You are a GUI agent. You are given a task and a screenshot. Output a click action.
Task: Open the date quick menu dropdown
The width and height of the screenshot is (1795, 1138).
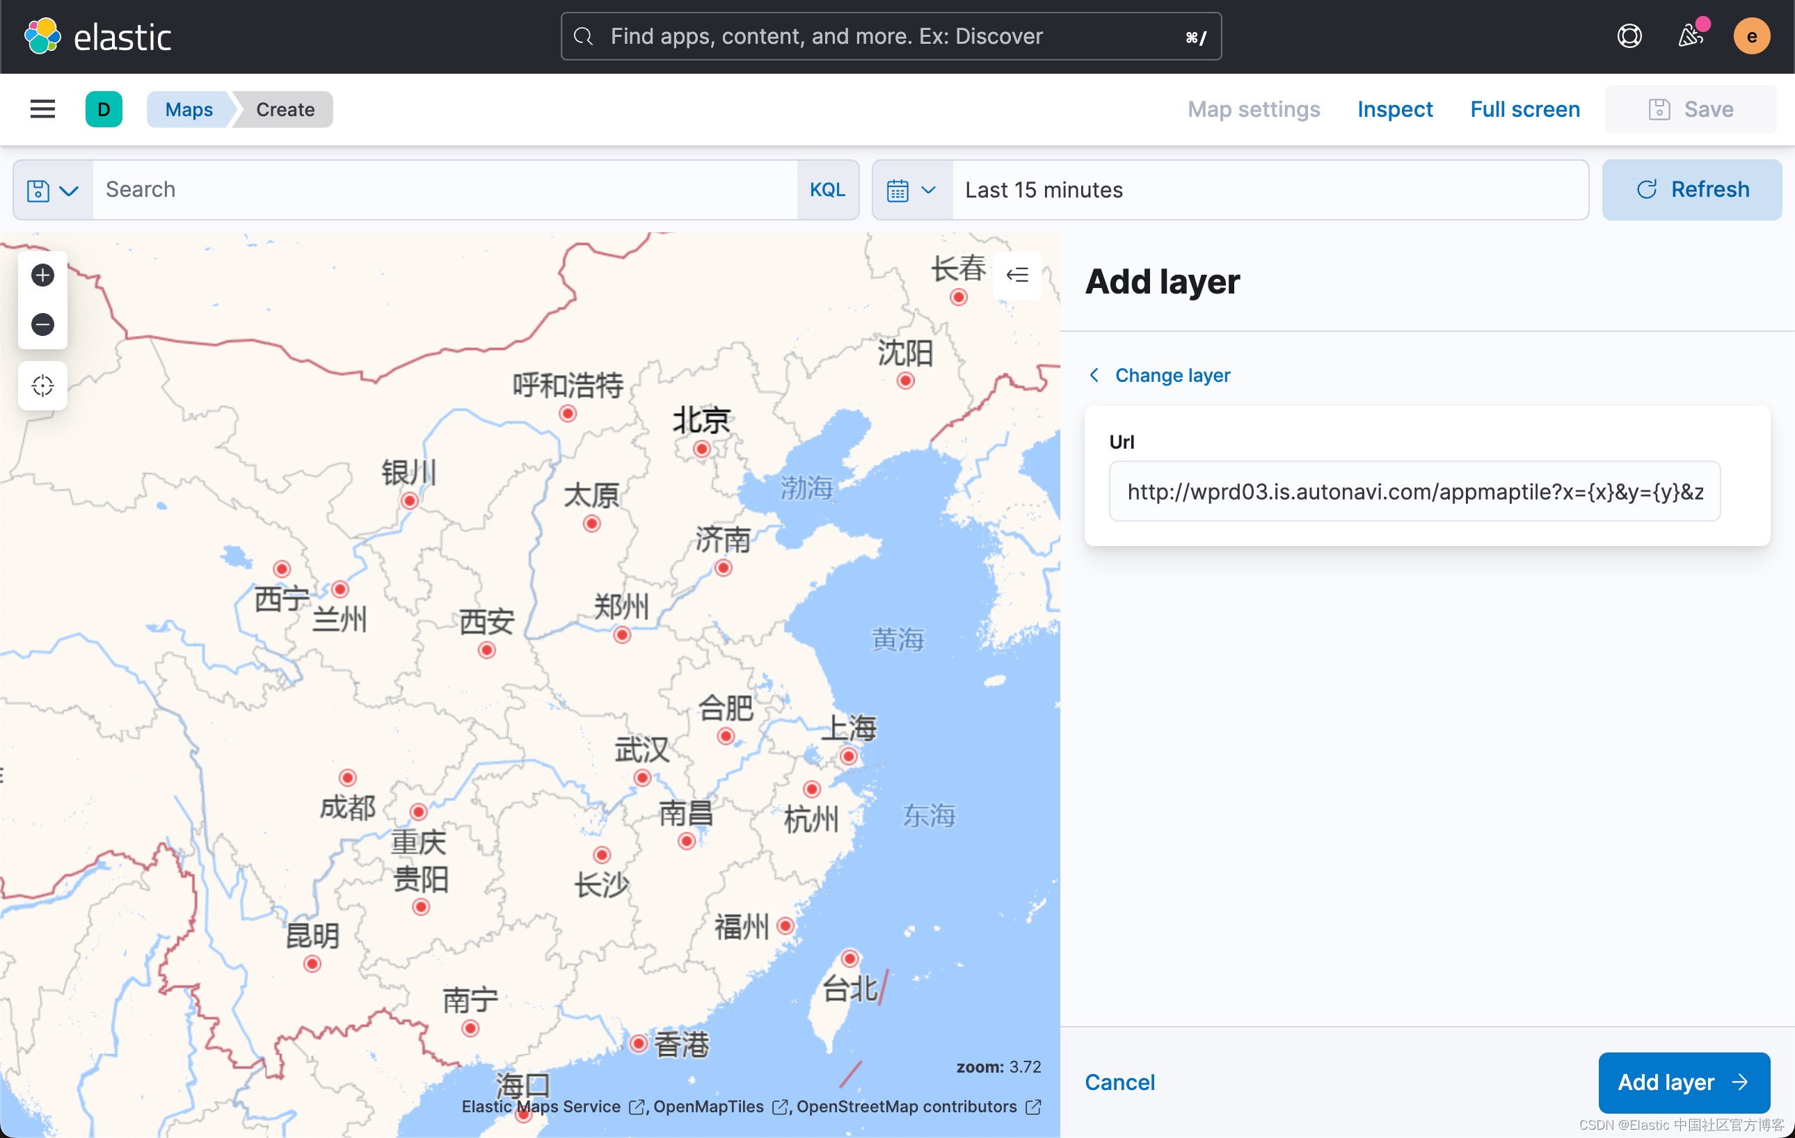[x=911, y=190]
